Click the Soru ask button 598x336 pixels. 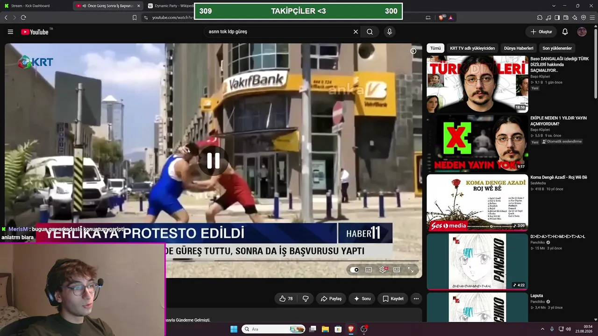(362, 299)
